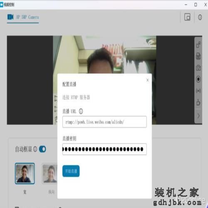Click the info icon next to 直播 URL

point(81,111)
